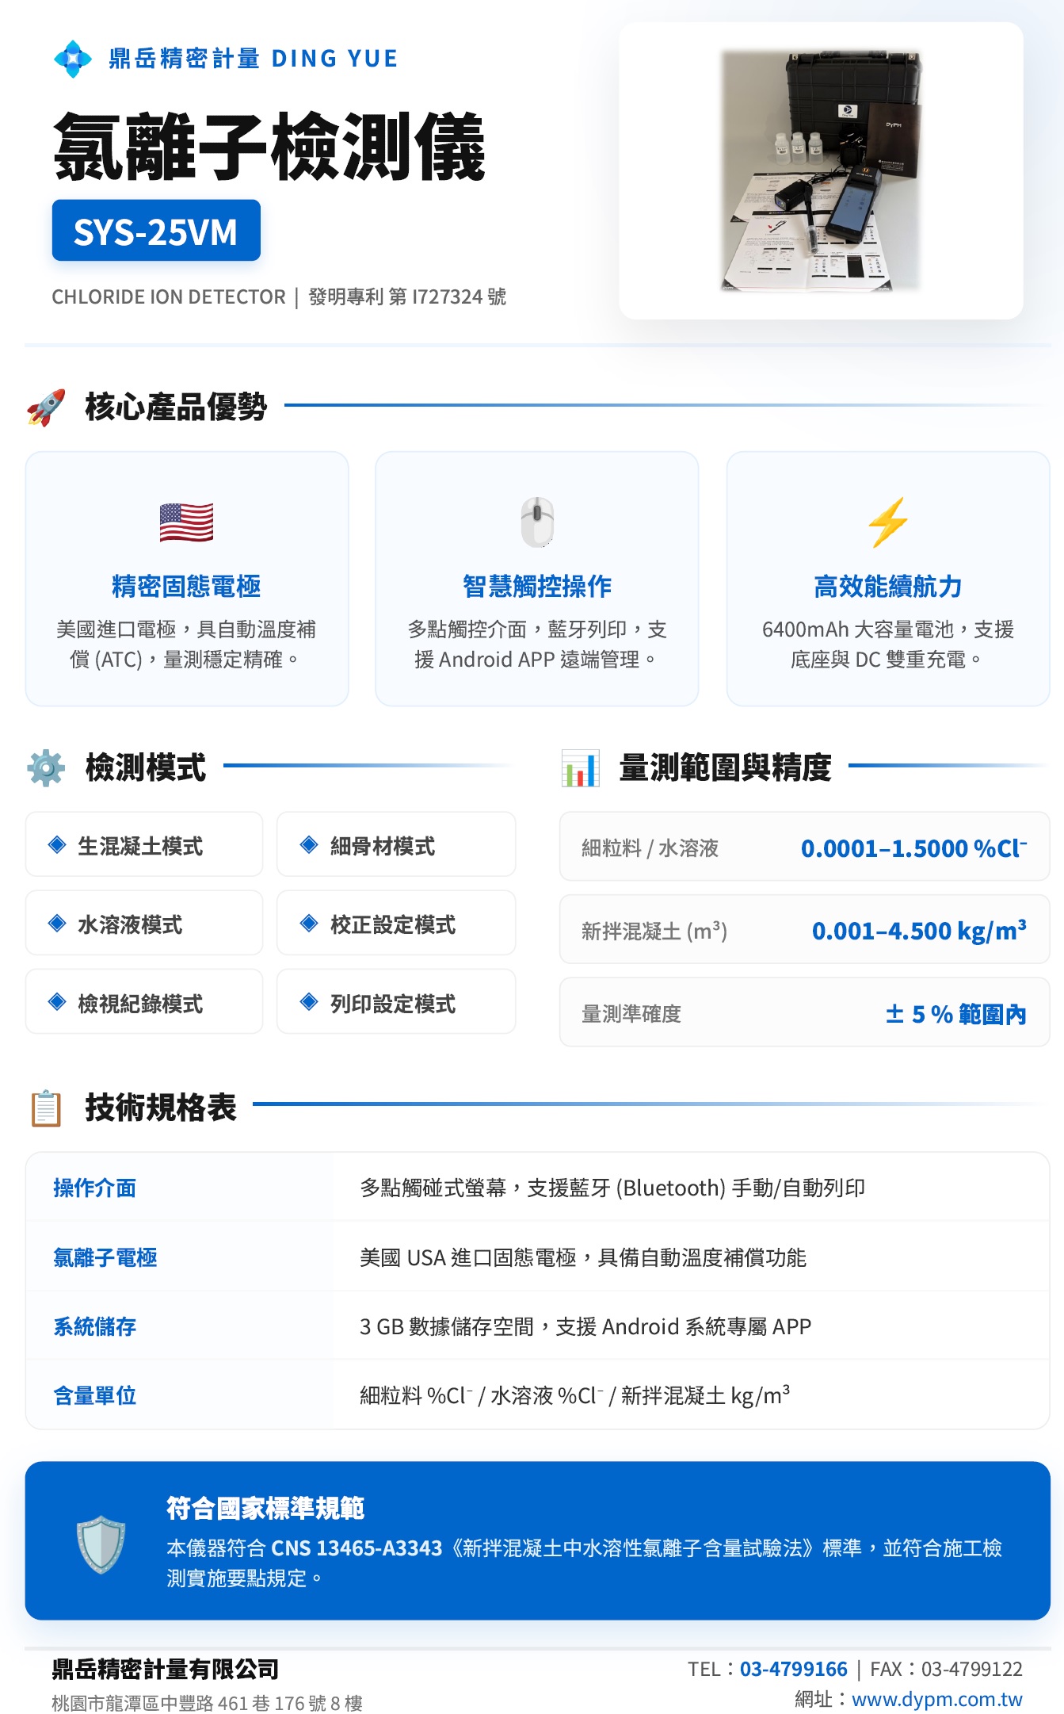This screenshot has height=1714, width=1064.
Task: Click the 細粒料 %Cl⁻ units spec description
Action: (574, 1395)
